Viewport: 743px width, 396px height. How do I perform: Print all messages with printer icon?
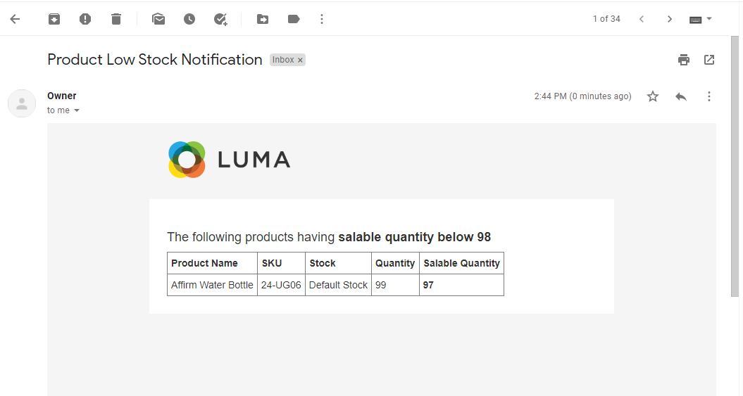tap(684, 60)
